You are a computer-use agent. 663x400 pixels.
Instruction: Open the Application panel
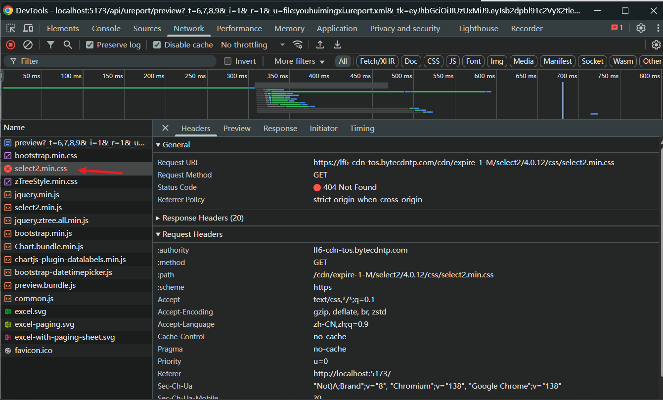pyautogui.click(x=337, y=28)
